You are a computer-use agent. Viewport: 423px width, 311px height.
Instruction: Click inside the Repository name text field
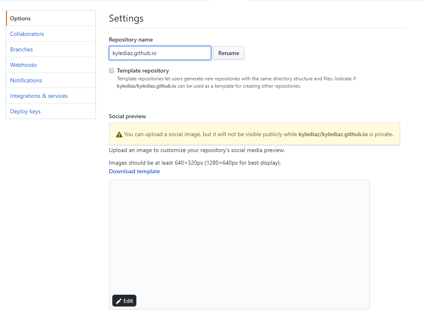[x=160, y=53]
